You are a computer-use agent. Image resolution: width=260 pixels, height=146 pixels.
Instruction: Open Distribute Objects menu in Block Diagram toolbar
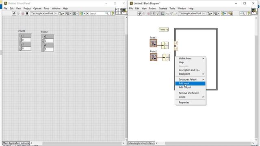217,13
